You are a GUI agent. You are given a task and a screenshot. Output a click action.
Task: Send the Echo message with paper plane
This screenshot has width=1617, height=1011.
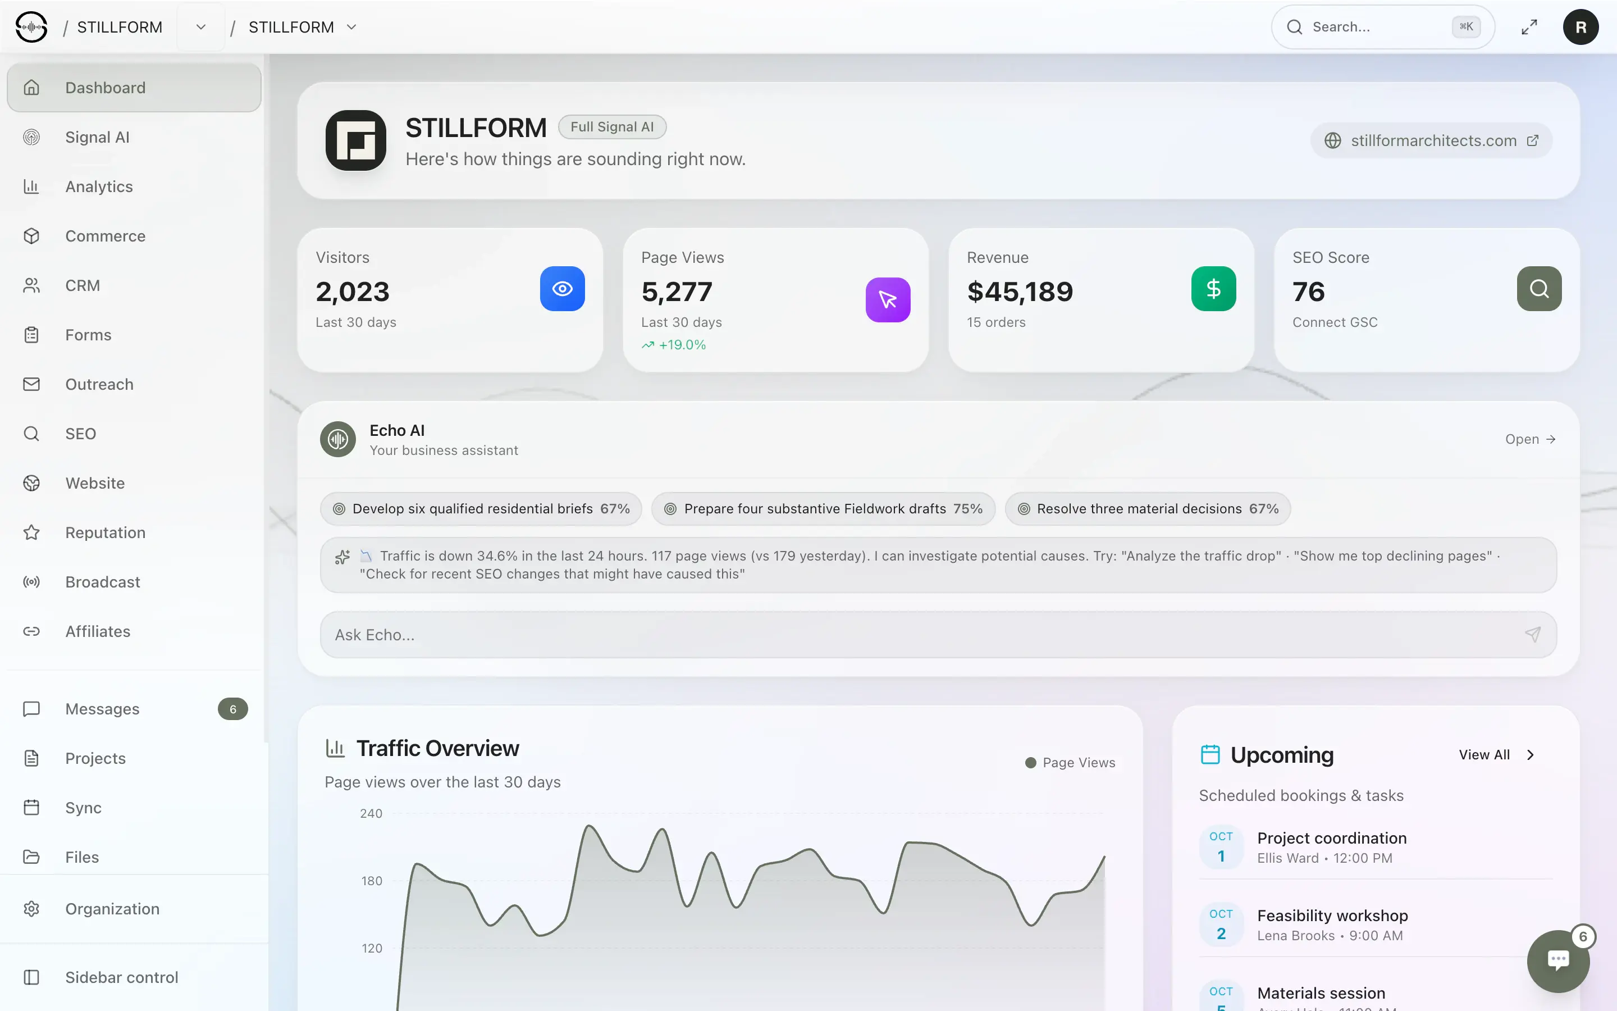point(1533,635)
